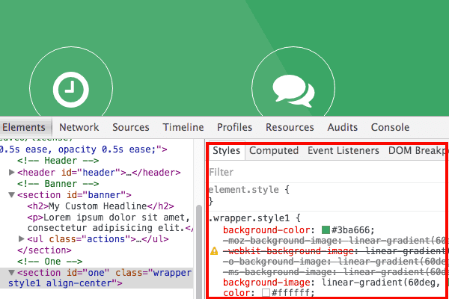Screen dimensions: 449x299
Task: Open the Sources tab
Action: [x=131, y=127]
